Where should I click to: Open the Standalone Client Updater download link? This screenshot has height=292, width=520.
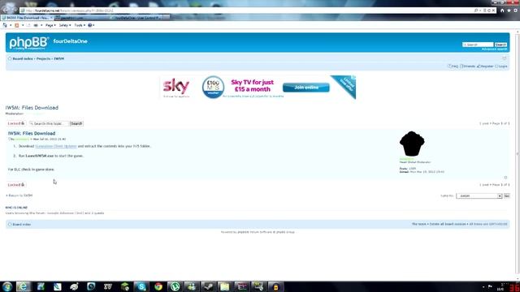coord(56,146)
